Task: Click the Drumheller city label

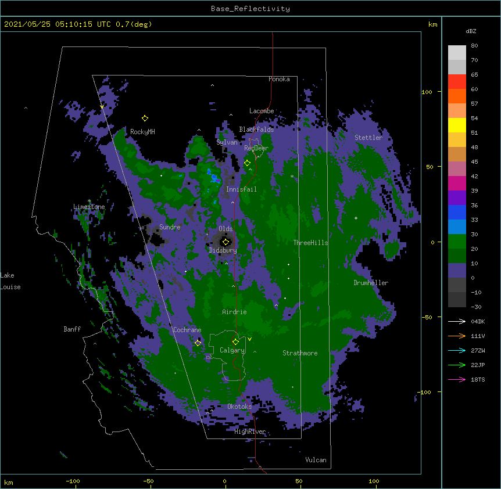Action: tap(371, 283)
